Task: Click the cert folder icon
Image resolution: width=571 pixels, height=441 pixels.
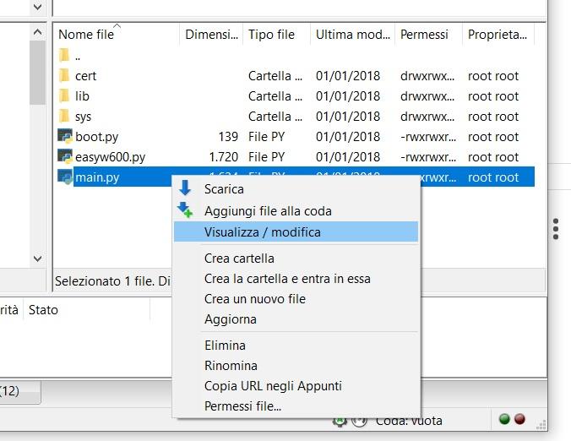Action: point(64,75)
